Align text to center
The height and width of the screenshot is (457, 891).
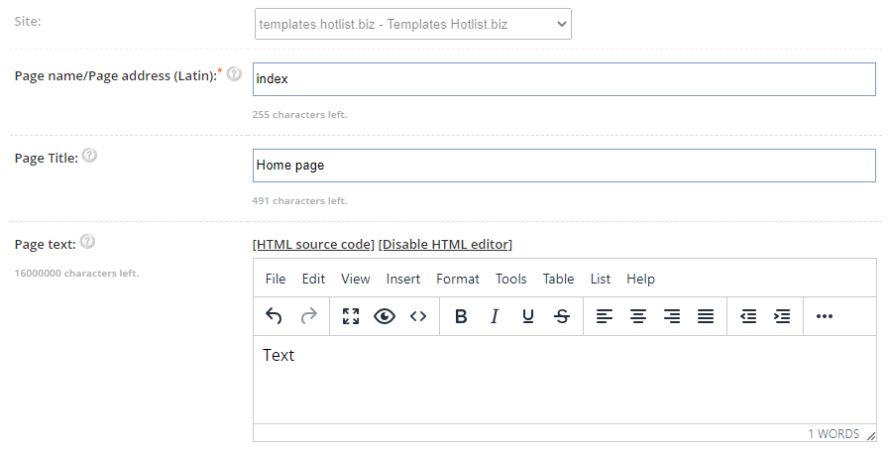tap(638, 316)
